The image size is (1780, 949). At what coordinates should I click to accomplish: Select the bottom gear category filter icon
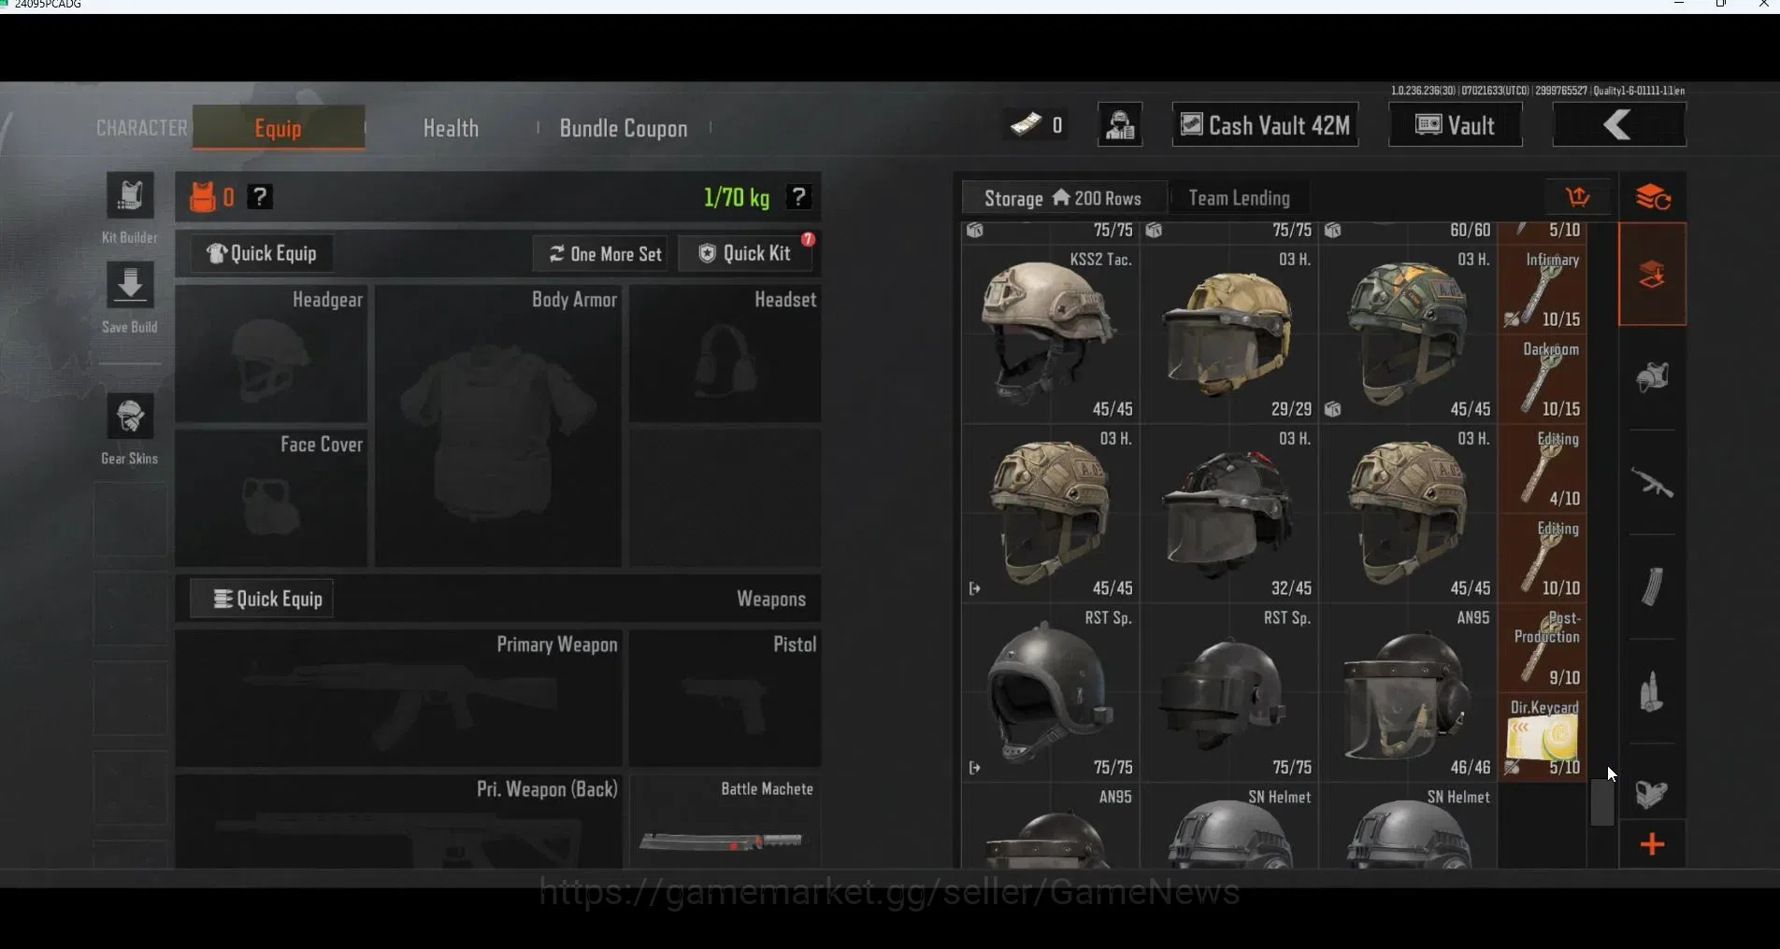1653,793
